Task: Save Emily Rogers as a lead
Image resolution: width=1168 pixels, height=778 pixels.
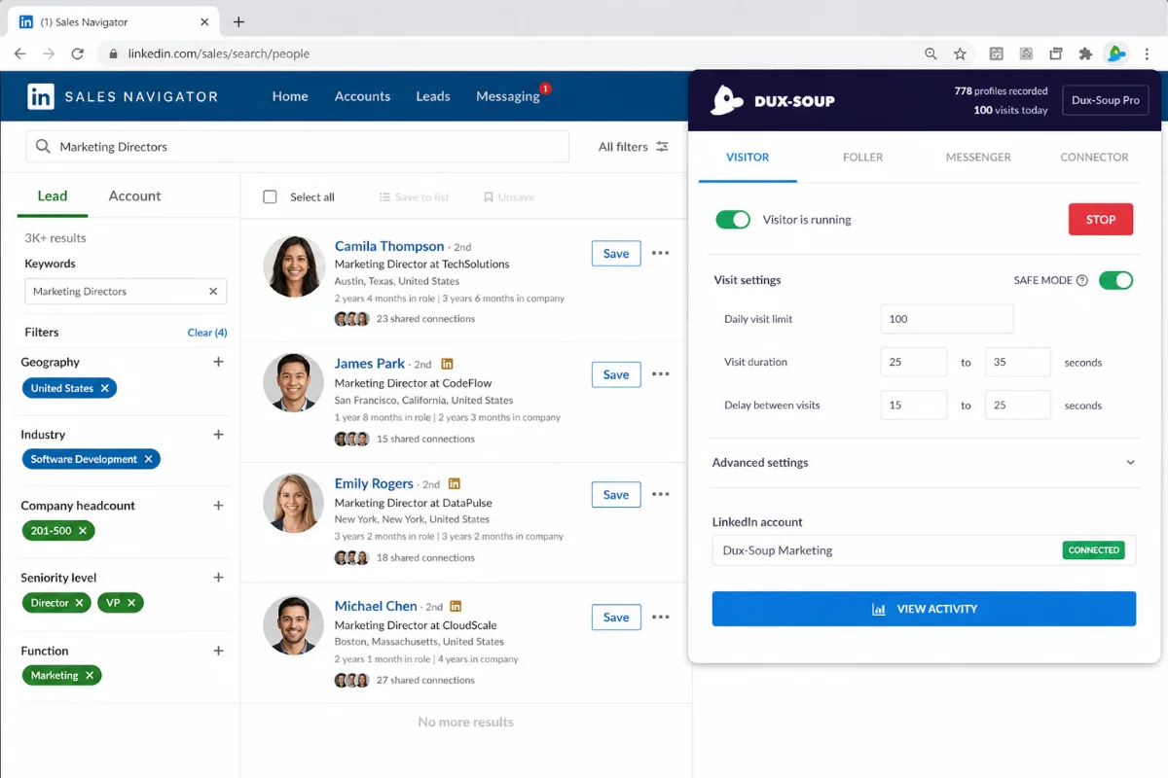Action: point(616,494)
